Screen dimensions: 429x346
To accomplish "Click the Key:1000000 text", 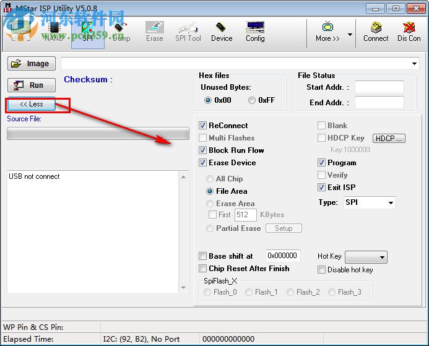I will 350,150.
